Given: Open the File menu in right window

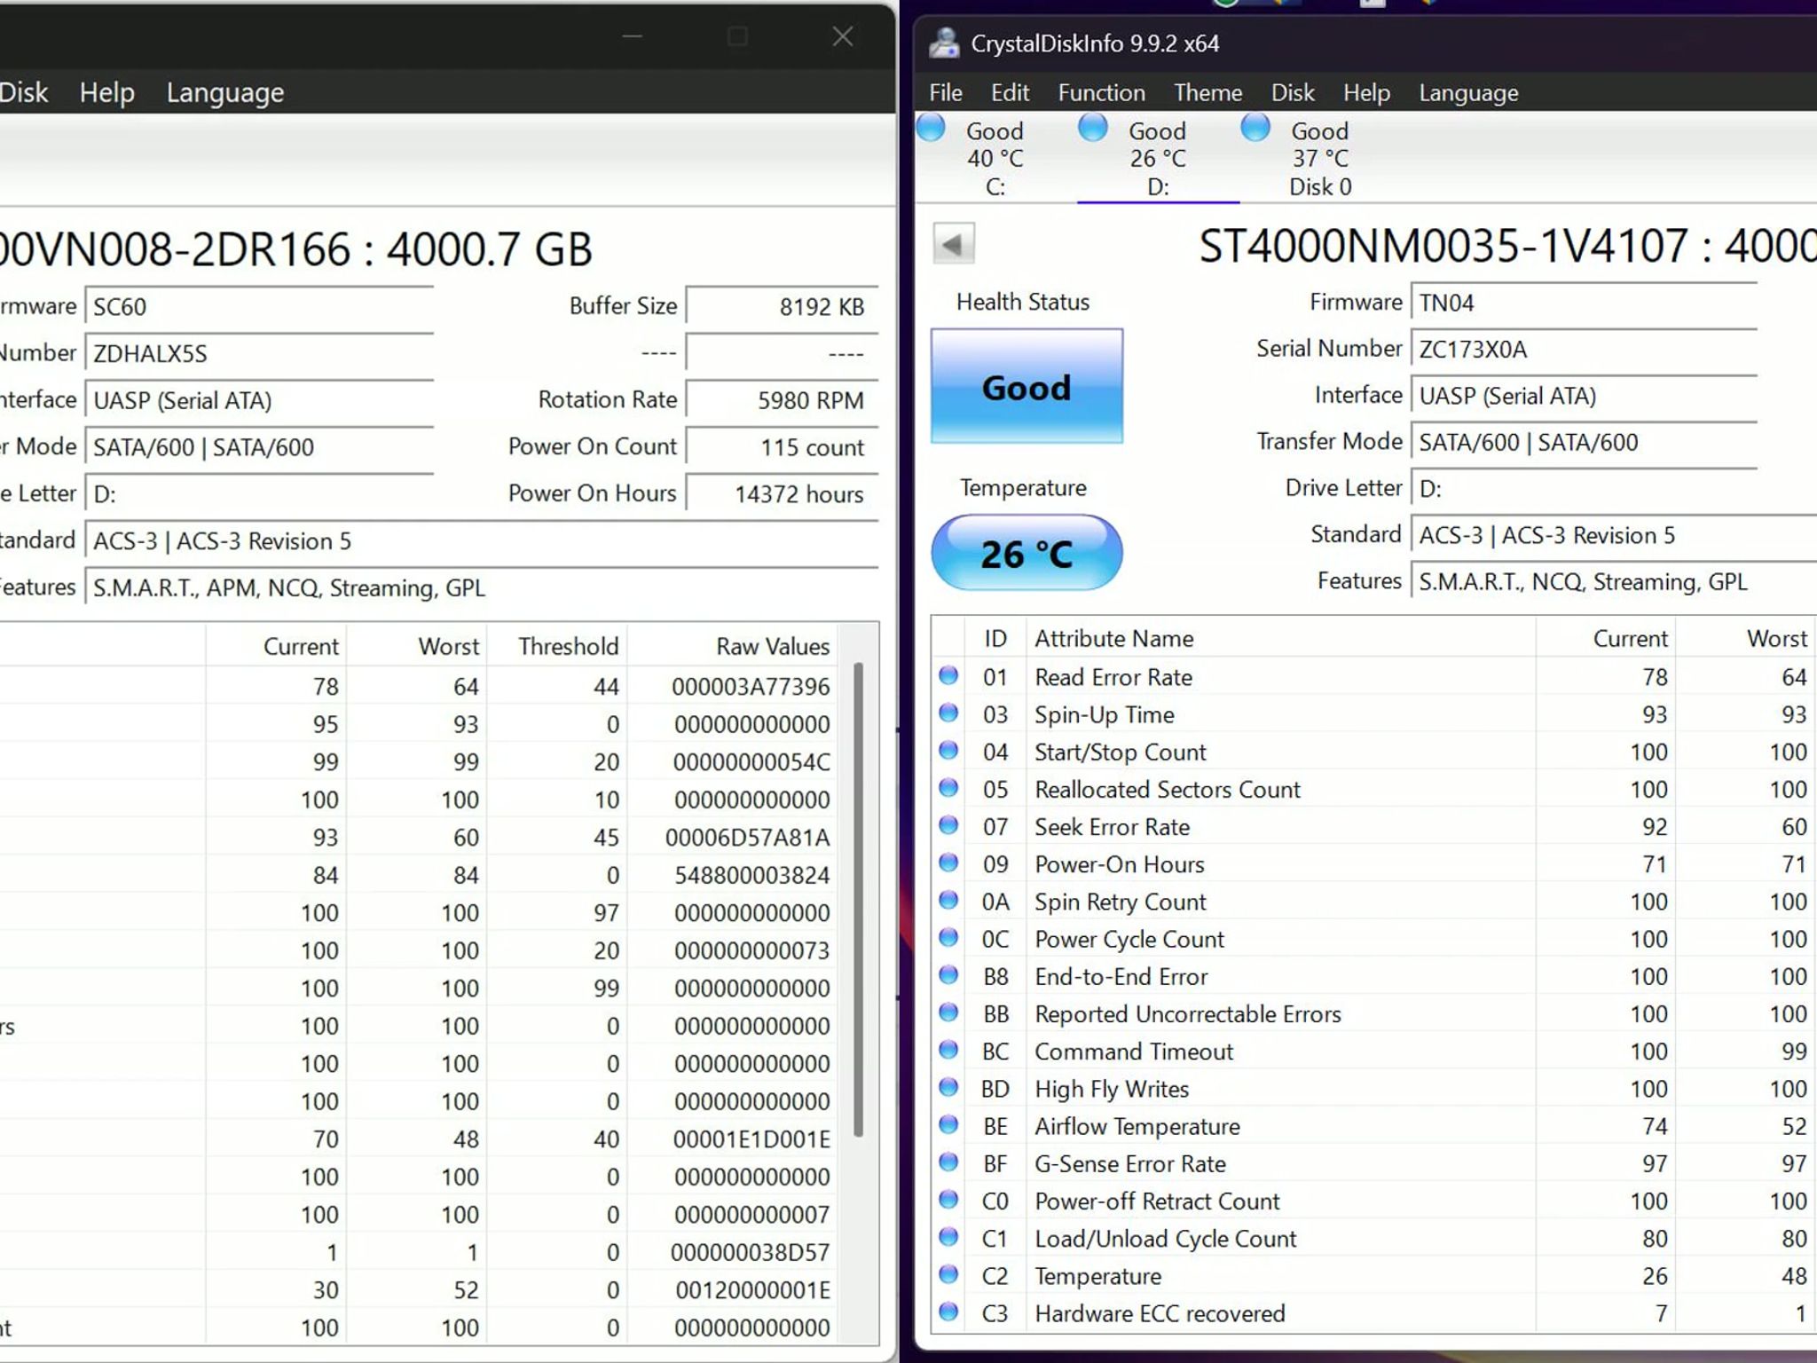Looking at the screenshot, I should [x=946, y=92].
